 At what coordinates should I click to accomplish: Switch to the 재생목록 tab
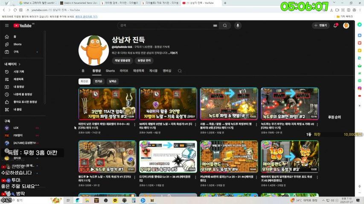pyautogui.click(x=139, y=71)
